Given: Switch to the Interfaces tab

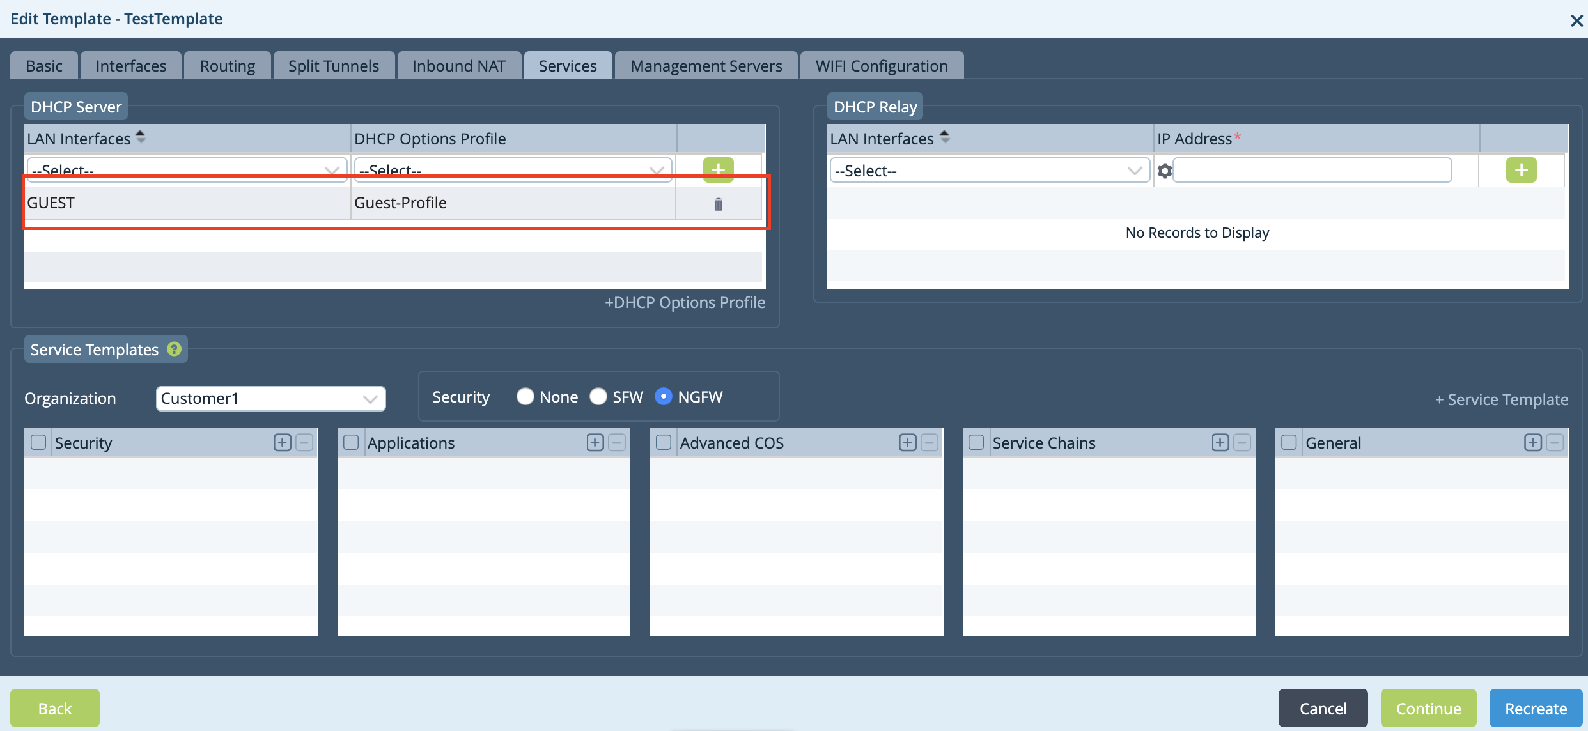Looking at the screenshot, I should (x=130, y=66).
